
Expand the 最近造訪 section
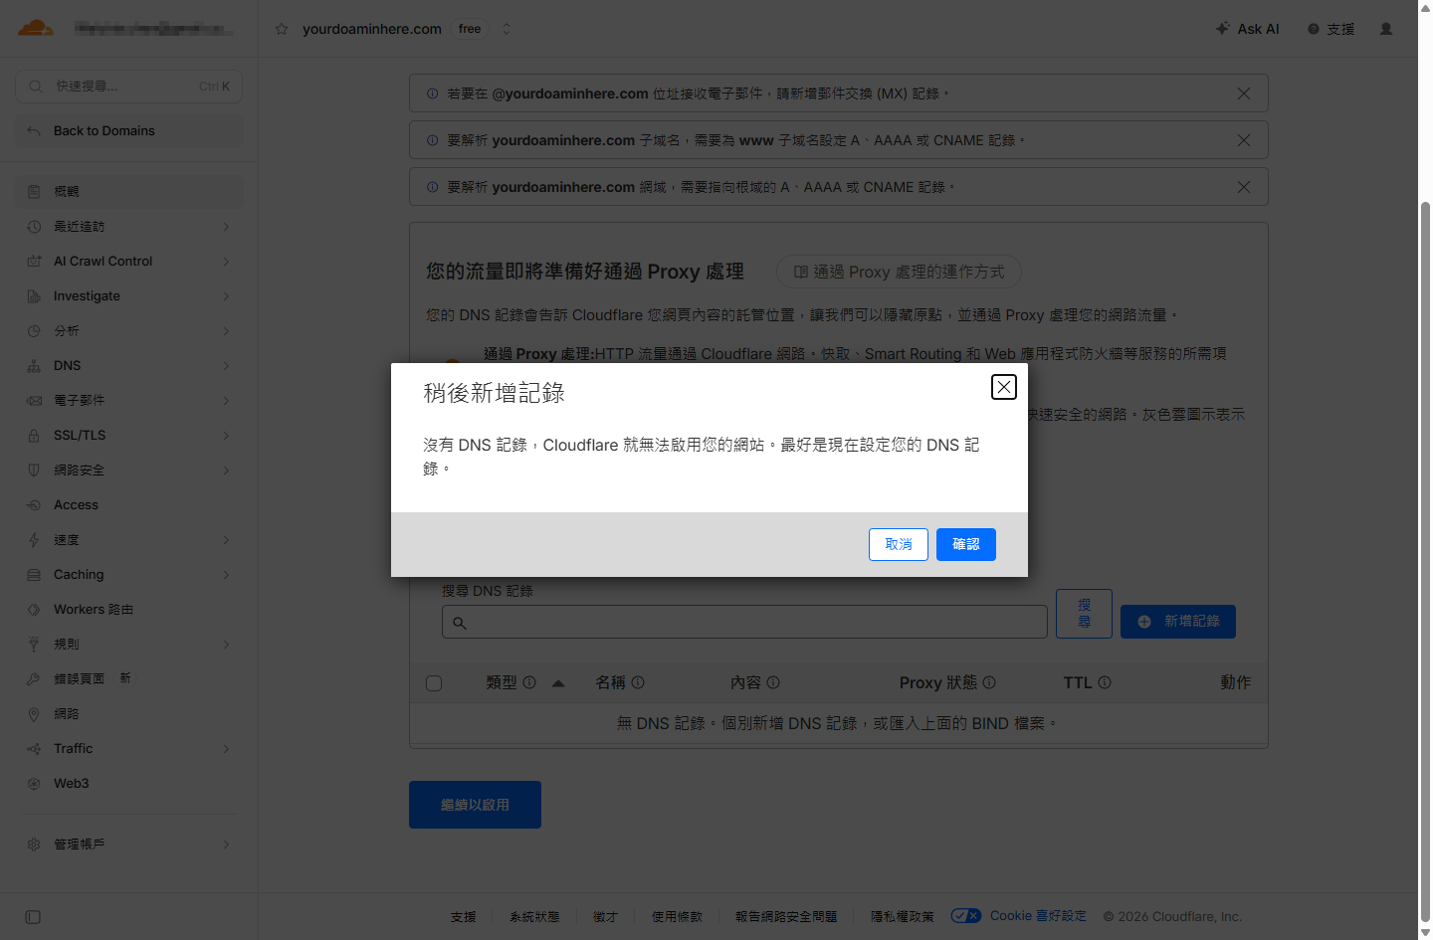226,227
